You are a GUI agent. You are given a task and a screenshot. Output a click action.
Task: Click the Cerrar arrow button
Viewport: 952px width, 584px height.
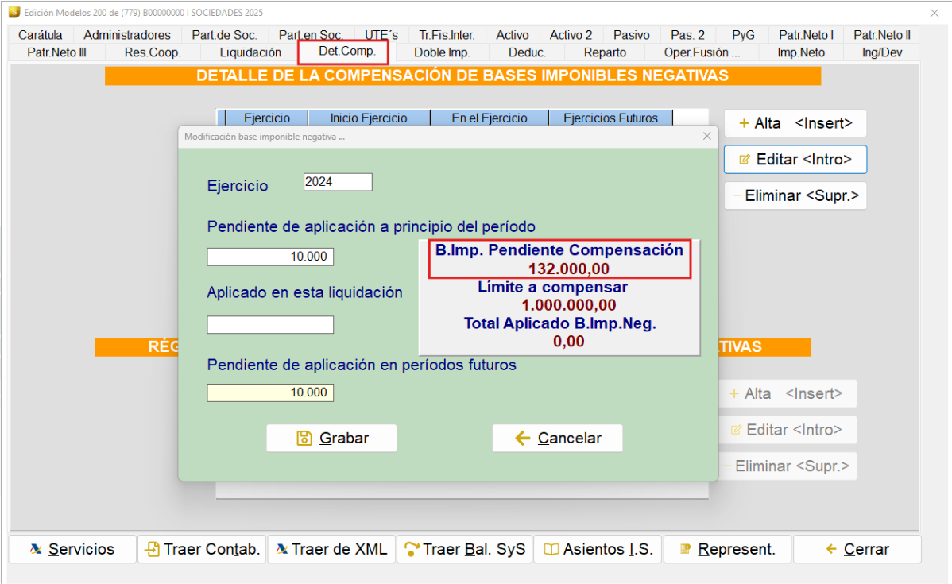[x=857, y=549]
